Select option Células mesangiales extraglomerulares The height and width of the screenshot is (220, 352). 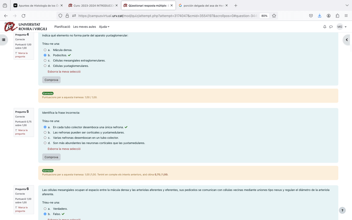pyautogui.click(x=45, y=60)
